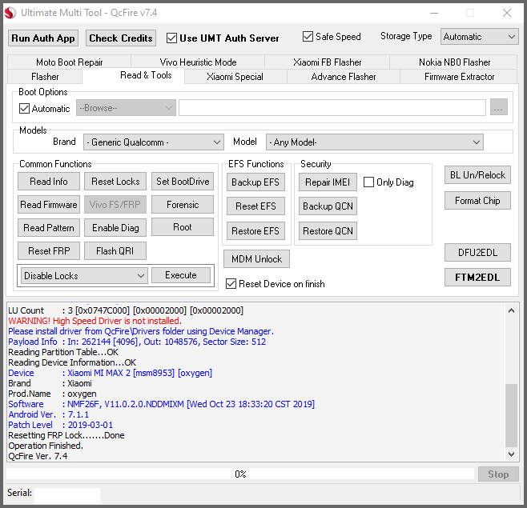Open the Brand dropdown Generic Qualcomm

(x=154, y=142)
